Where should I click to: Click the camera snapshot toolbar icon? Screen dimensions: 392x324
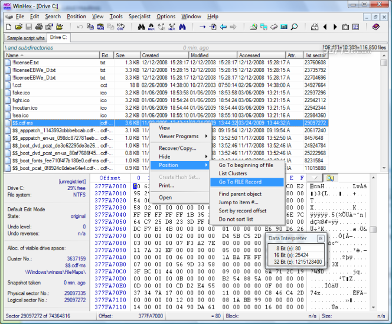pos(345,27)
